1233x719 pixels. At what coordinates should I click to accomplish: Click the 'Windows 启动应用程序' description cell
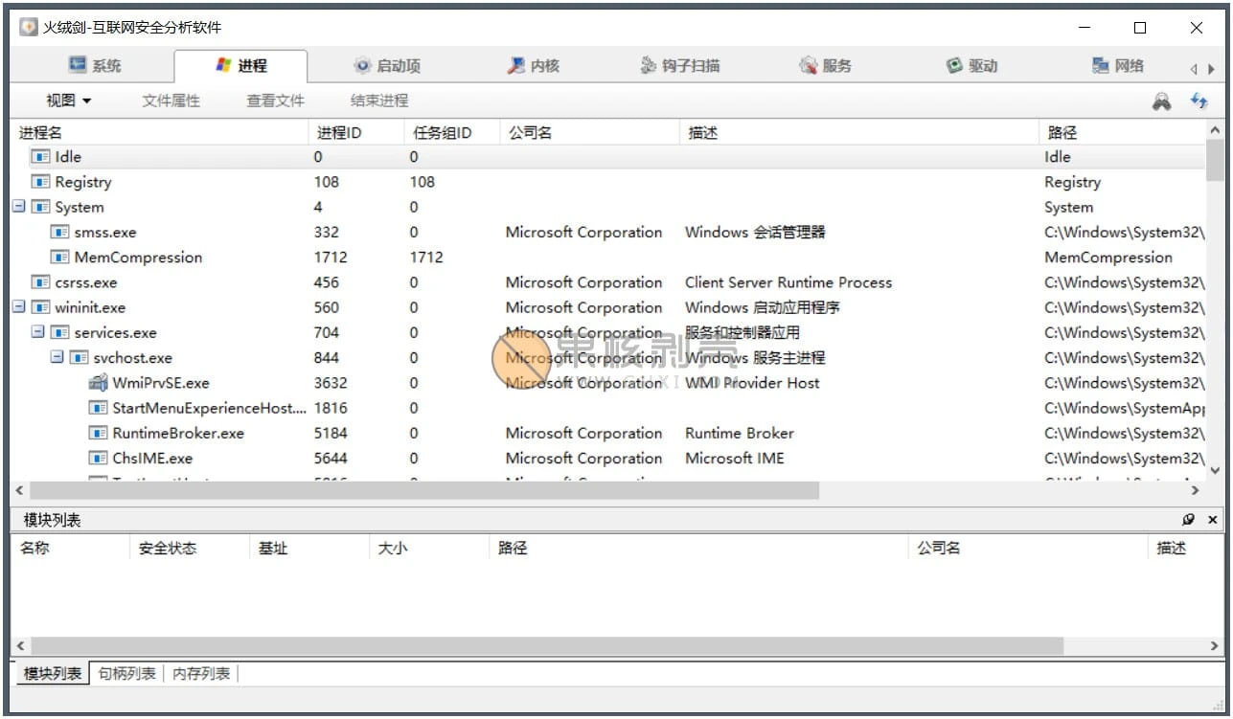[x=763, y=307]
